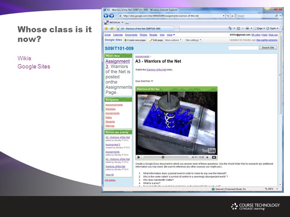Click the Edit sidebar link
290x217 pixels.
click(x=110, y=180)
